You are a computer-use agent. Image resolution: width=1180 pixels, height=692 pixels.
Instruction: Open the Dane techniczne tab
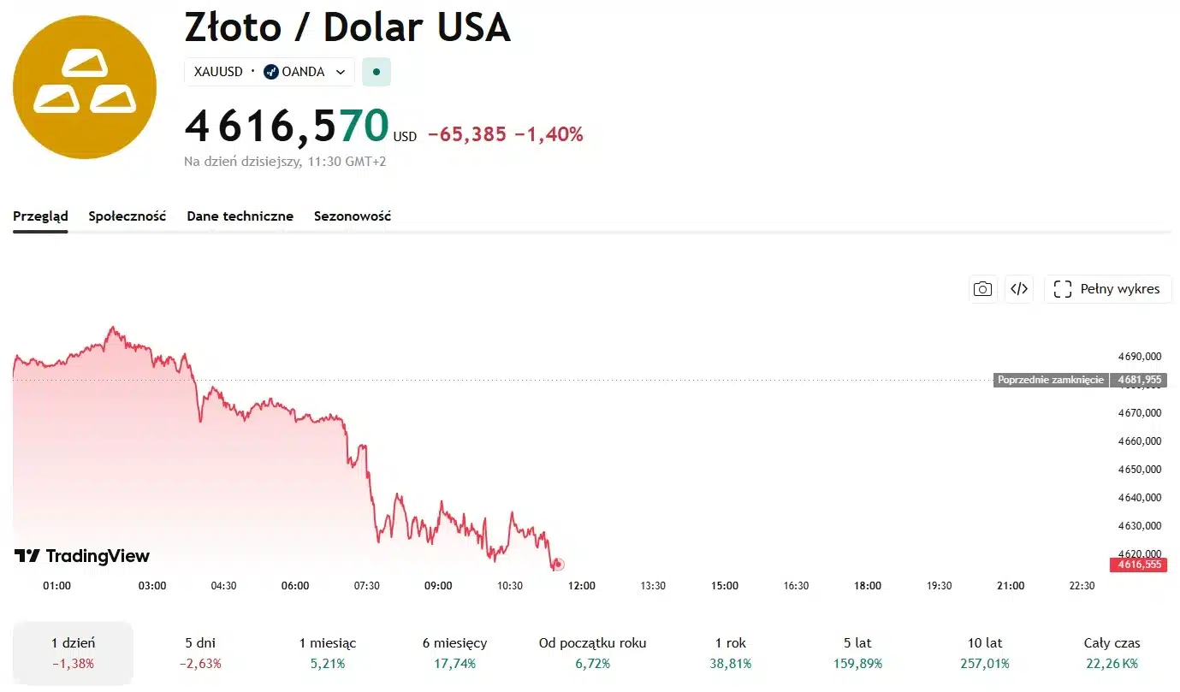[x=240, y=216]
